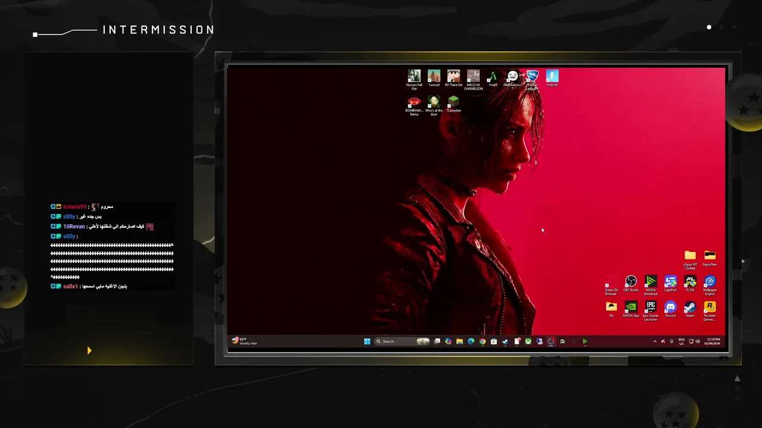The width and height of the screenshot is (762, 428).
Task: Launch the NVIDIA App shortcut
Action: pyautogui.click(x=631, y=309)
